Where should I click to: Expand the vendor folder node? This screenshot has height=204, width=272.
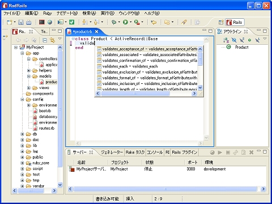(22, 186)
